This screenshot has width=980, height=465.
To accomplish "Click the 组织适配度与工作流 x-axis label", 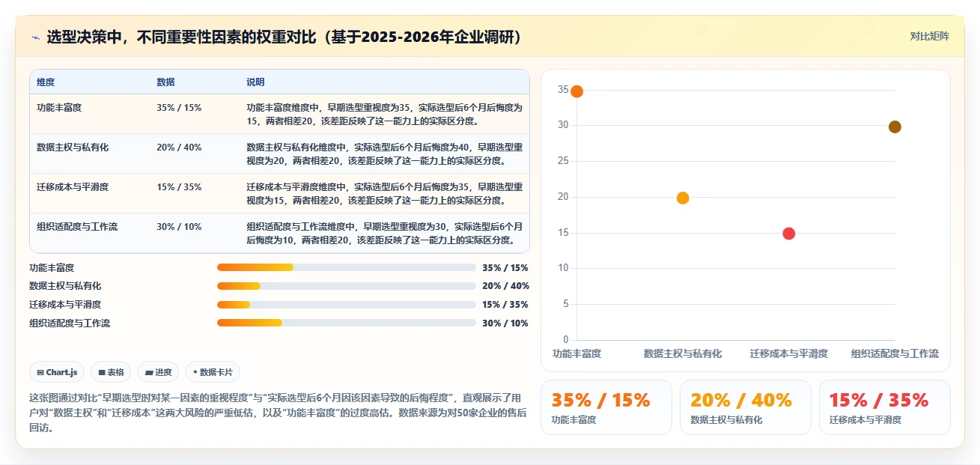I will point(895,353).
